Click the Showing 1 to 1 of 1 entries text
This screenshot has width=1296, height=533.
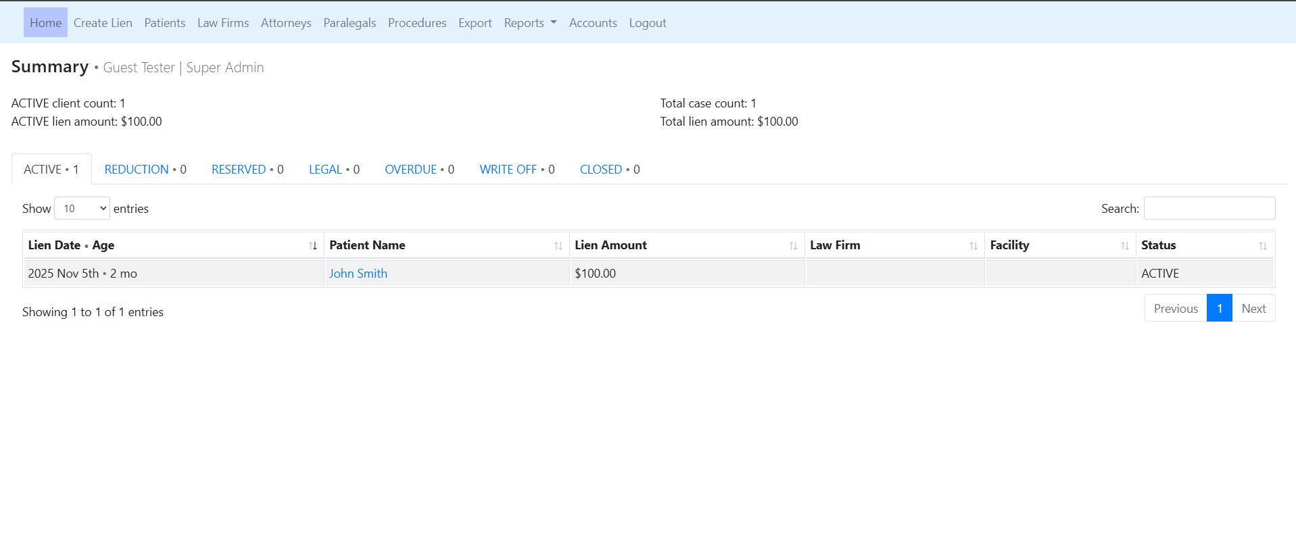coord(93,312)
